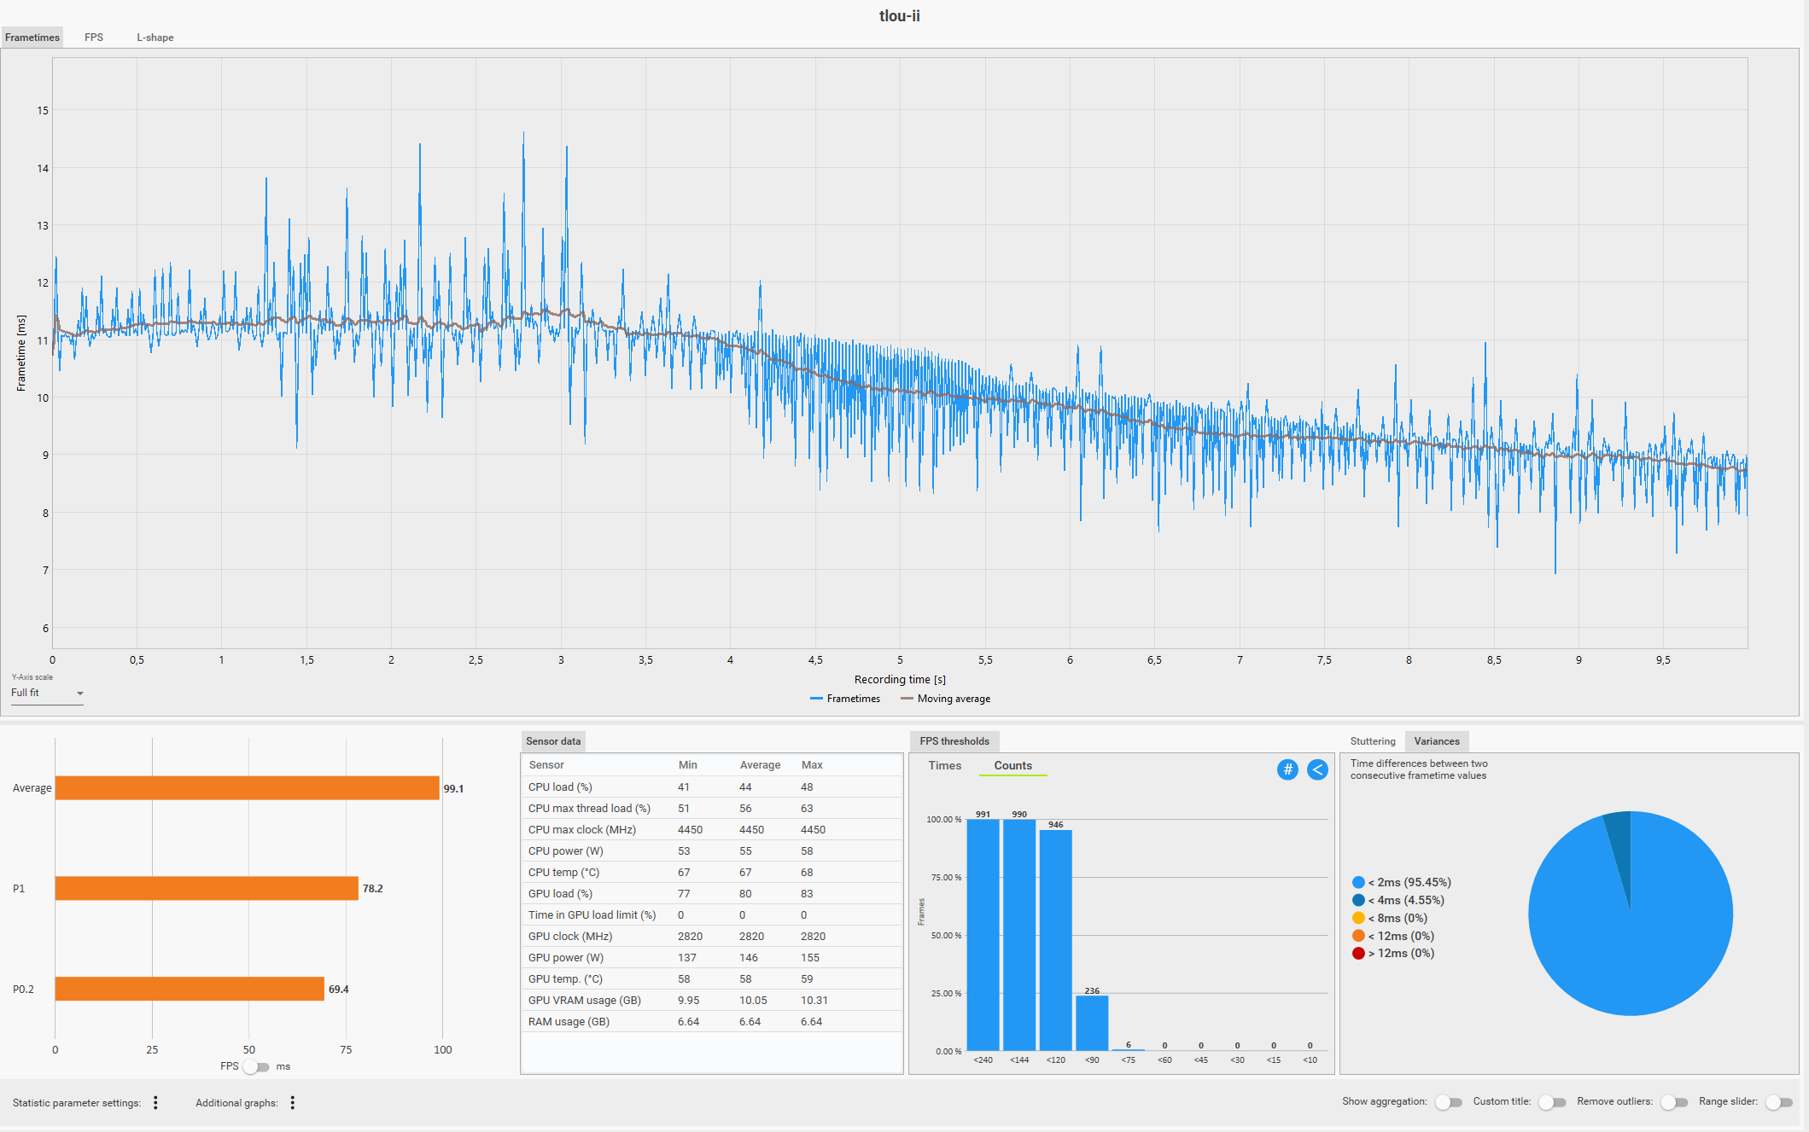Open the Y-Axis scale Full fit dropdown

[47, 693]
